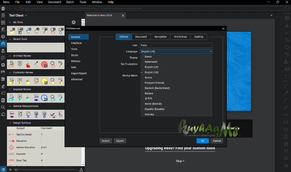Select Studio in preferences categories
Viewport: 291px width, 172px height.
pyautogui.click(x=75, y=55)
